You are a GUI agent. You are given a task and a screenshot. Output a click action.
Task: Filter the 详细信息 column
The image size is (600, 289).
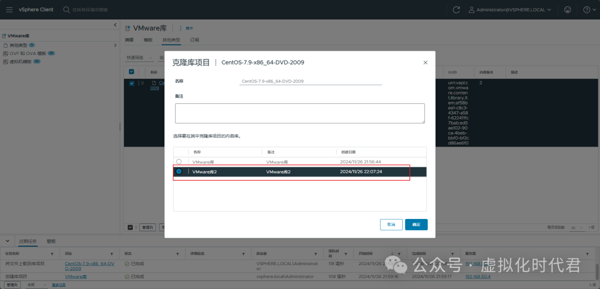click(x=243, y=254)
